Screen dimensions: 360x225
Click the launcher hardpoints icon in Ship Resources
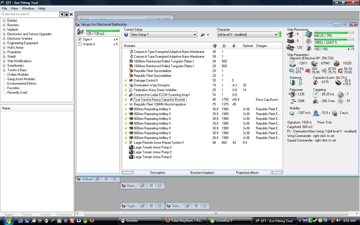point(290,41)
